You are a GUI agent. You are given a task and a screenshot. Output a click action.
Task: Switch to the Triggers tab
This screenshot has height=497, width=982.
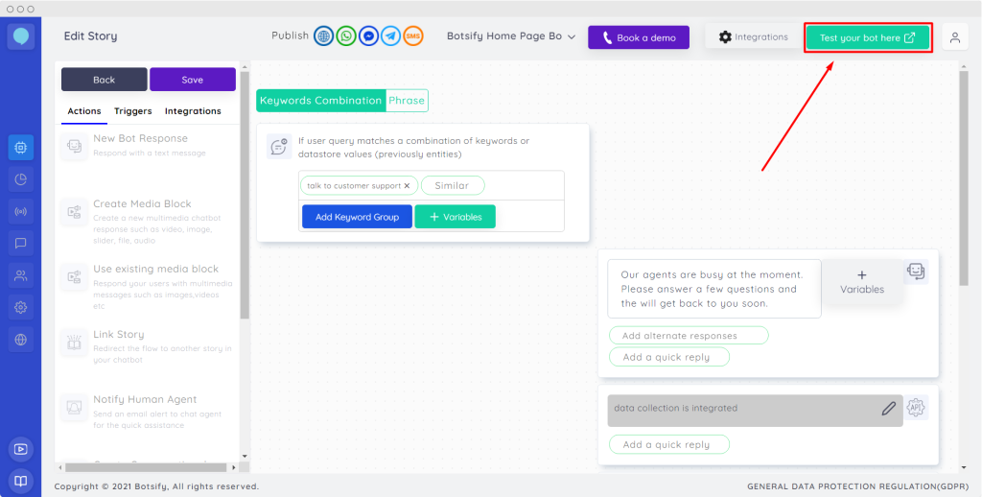pos(133,111)
